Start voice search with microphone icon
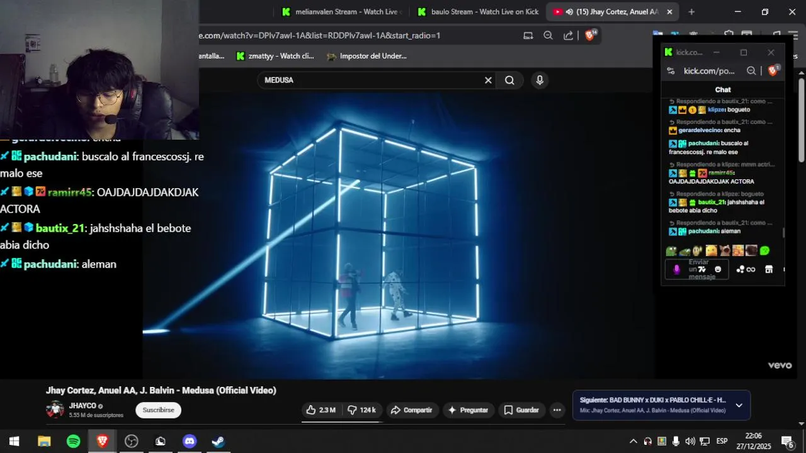 (x=539, y=81)
